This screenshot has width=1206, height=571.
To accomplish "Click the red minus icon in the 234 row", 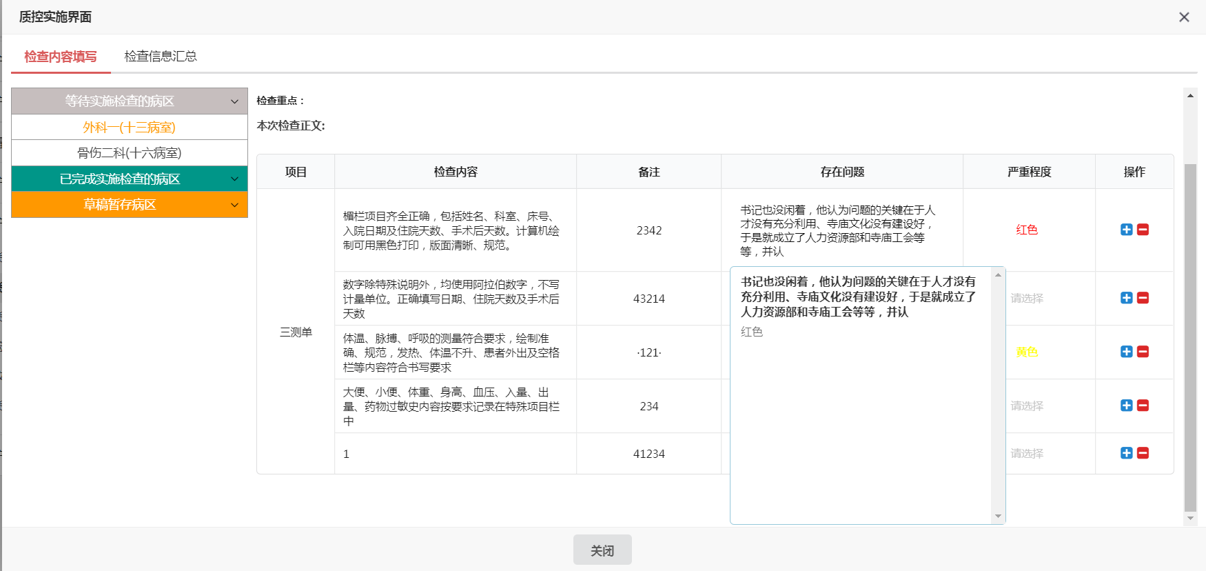I will (1143, 405).
